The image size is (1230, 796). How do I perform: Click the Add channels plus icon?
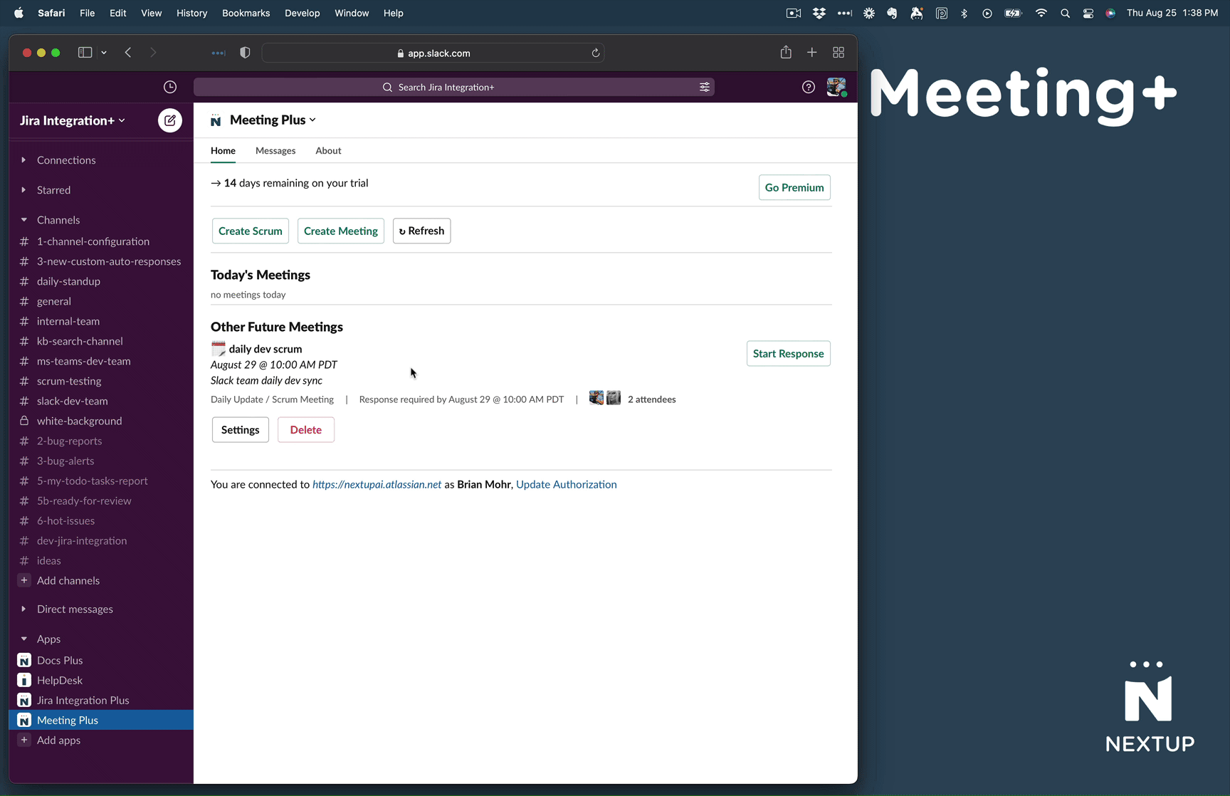[x=24, y=580]
